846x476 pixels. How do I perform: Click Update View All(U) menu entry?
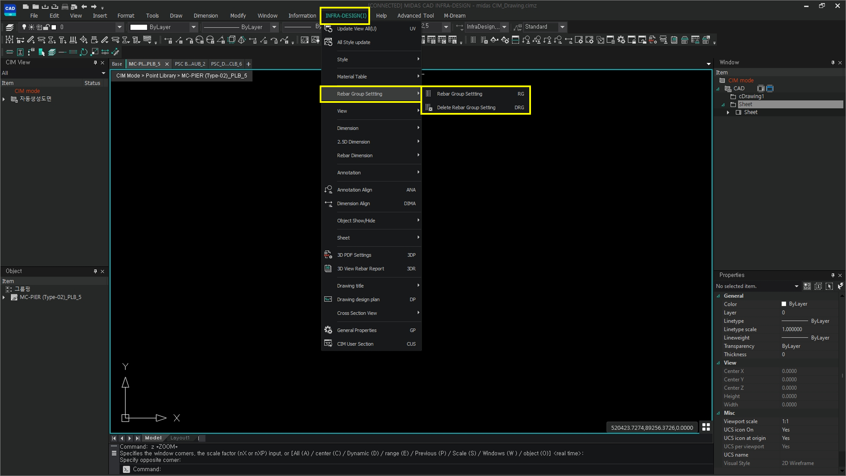(371, 28)
